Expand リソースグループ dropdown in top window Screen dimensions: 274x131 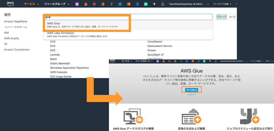tap(57, 4)
